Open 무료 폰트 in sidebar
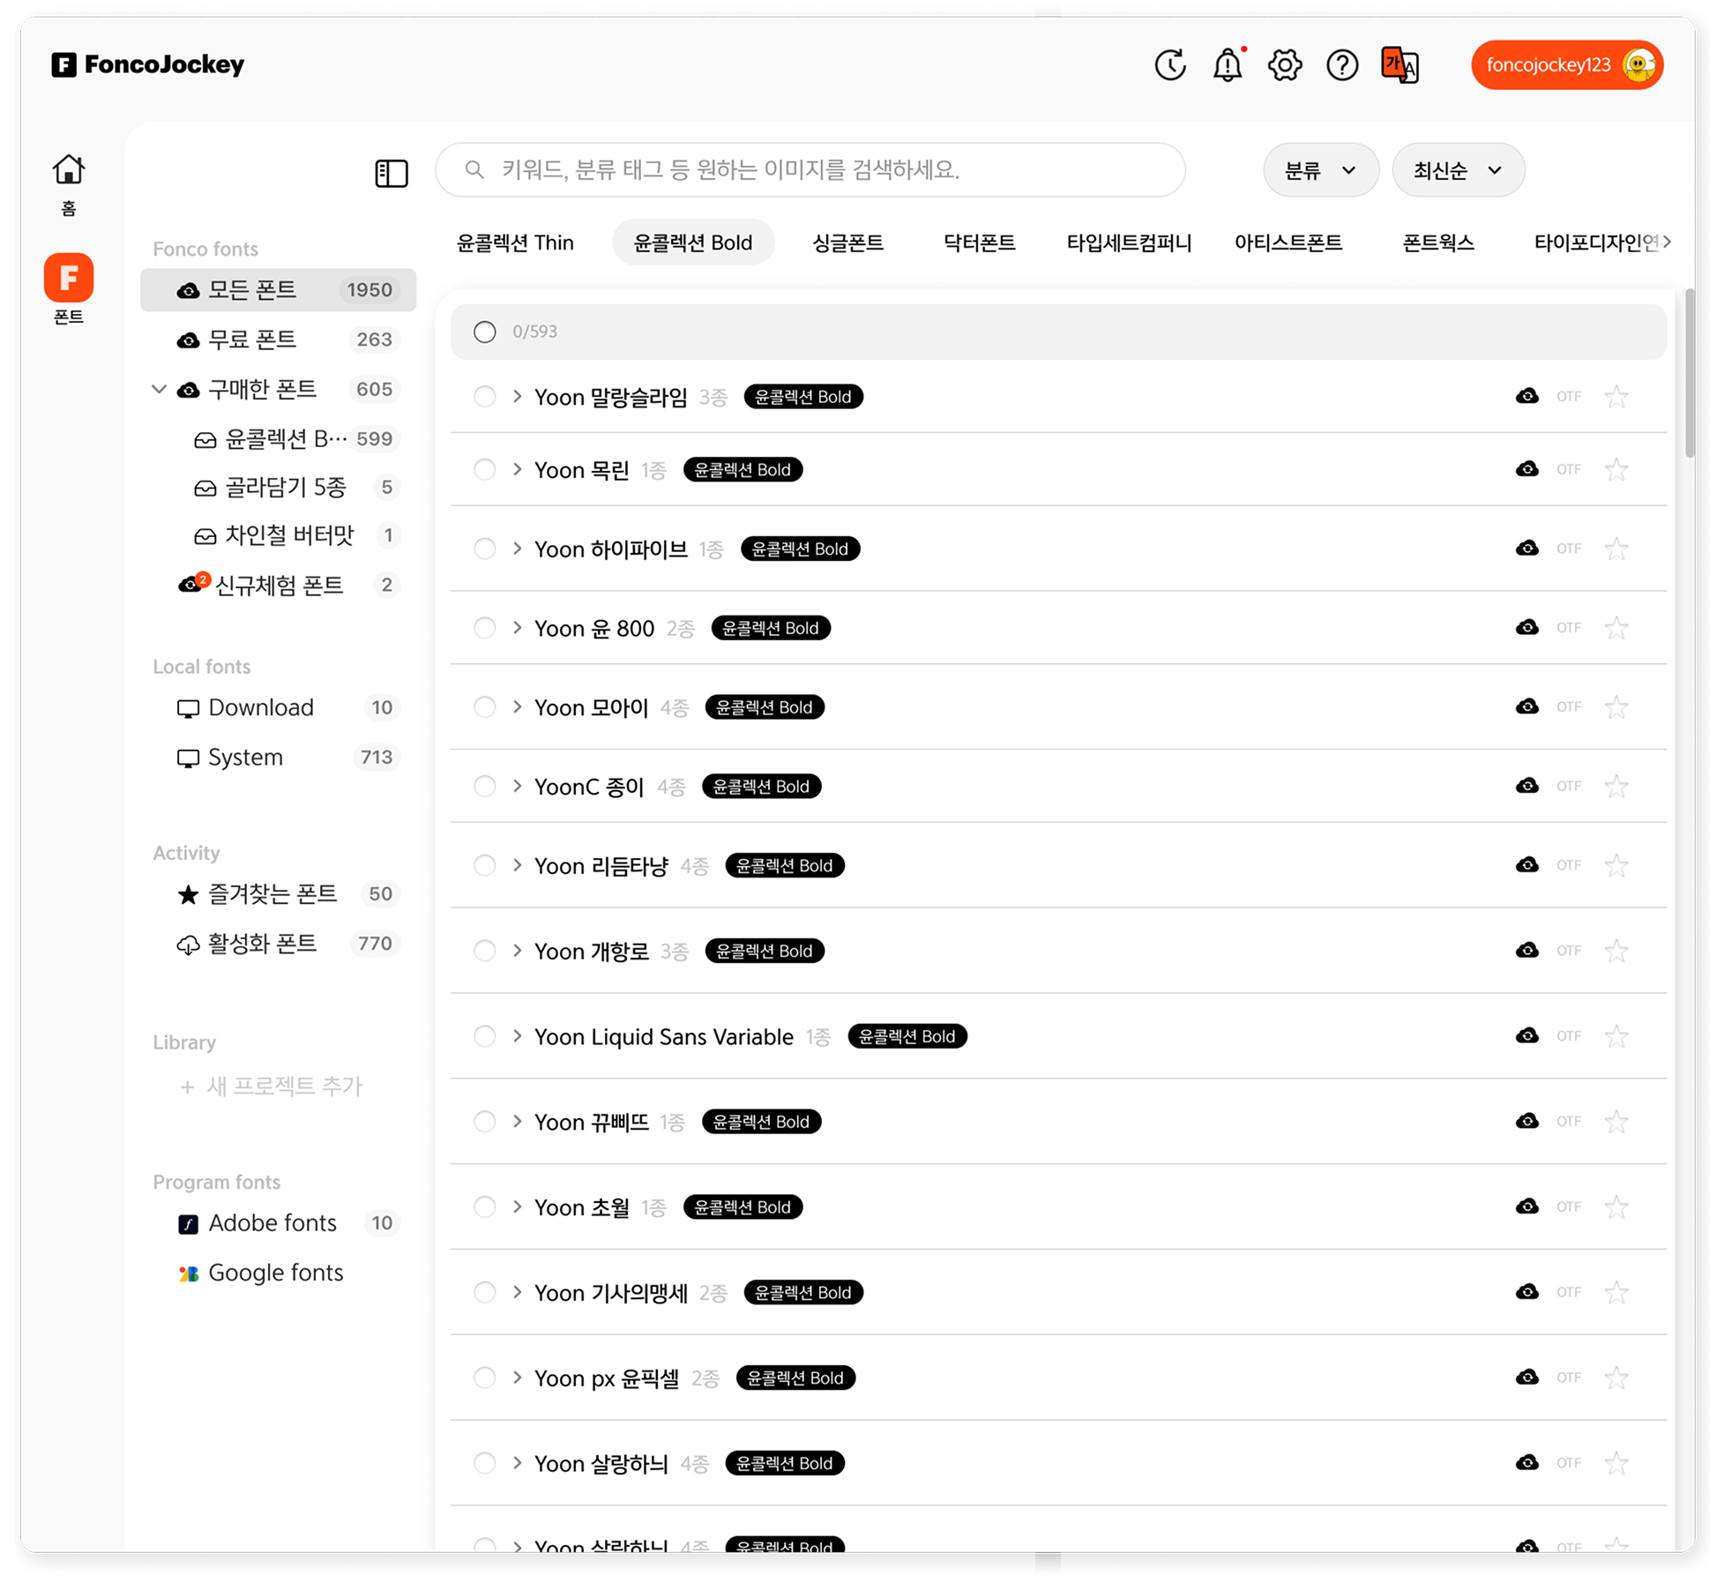Viewport: 1724px width, 1583px height. click(279, 340)
